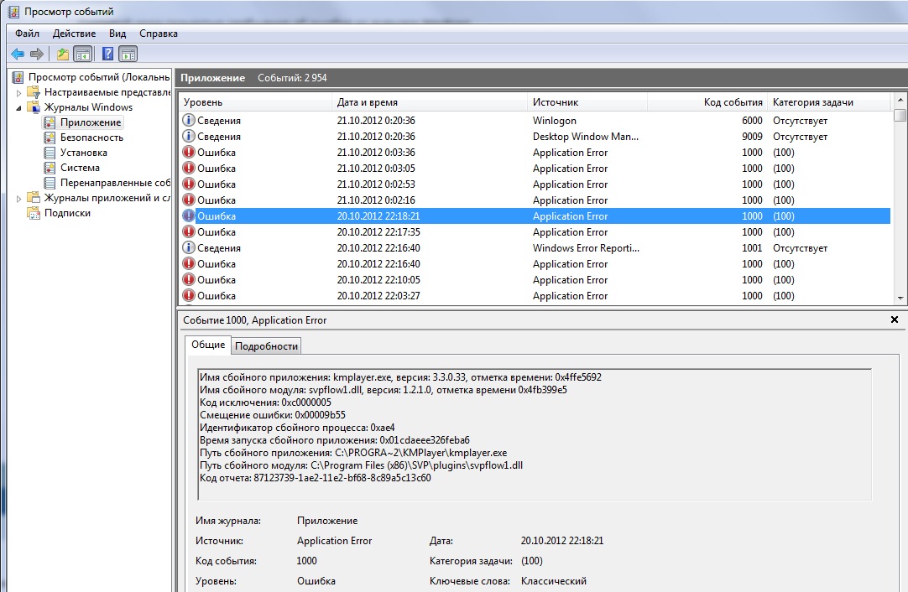Screen dimensions: 908x592
Task: Select Установка log in the tree
Action: [83, 153]
